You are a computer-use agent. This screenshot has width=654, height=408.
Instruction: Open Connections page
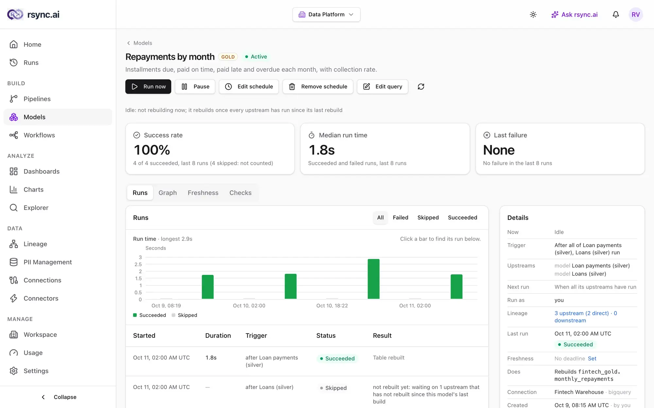click(x=58, y=280)
